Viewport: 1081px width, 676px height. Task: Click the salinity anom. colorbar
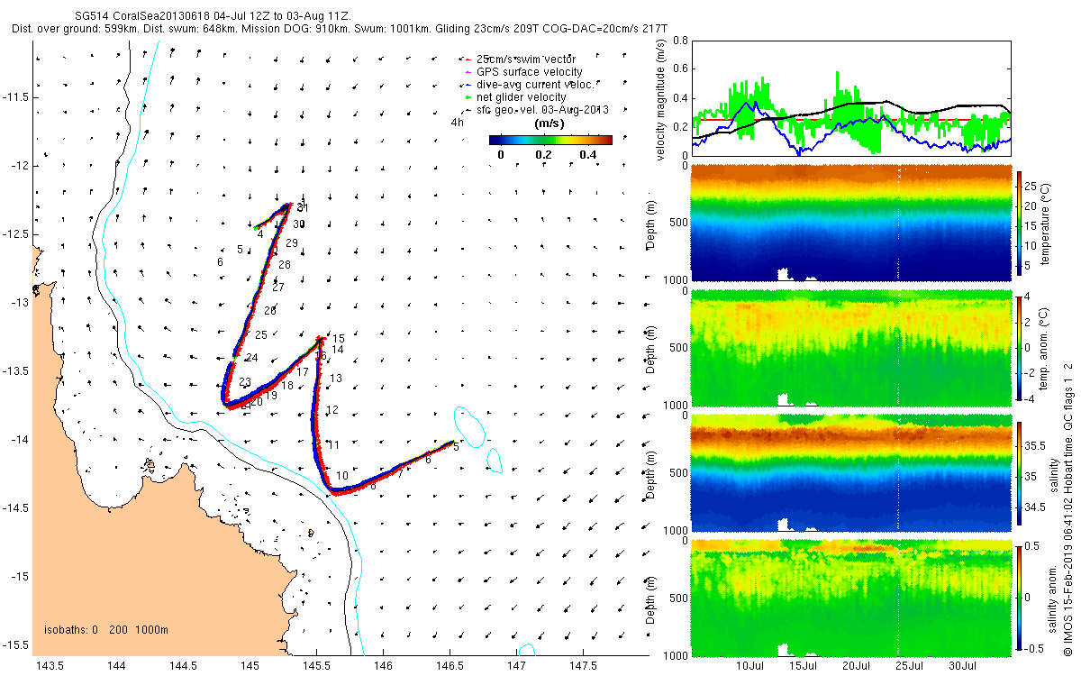pos(1021,596)
